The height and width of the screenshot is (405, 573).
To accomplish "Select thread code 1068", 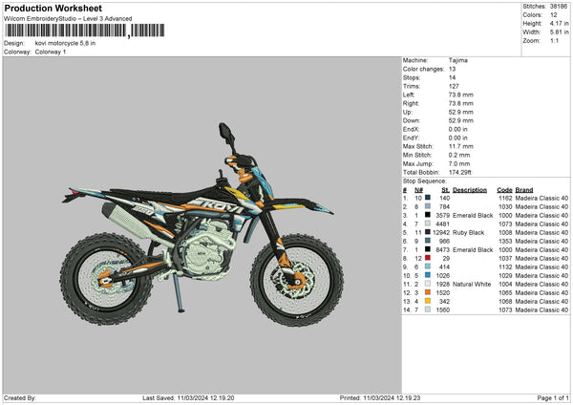I will point(505,301).
